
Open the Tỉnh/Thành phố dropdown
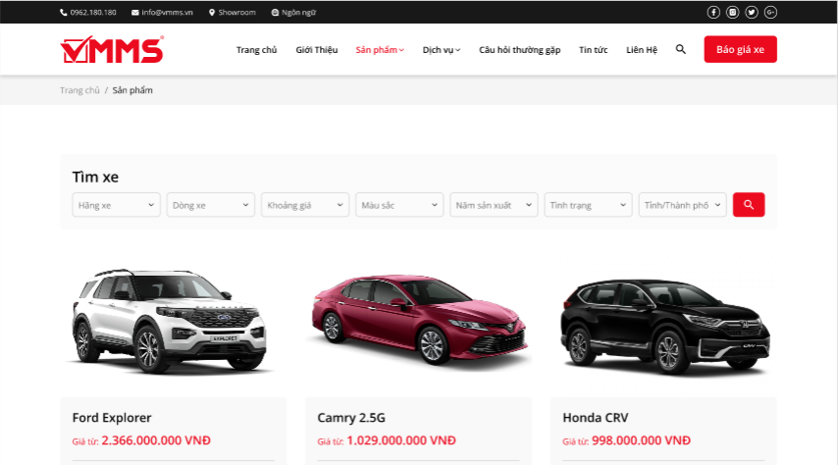click(x=682, y=205)
